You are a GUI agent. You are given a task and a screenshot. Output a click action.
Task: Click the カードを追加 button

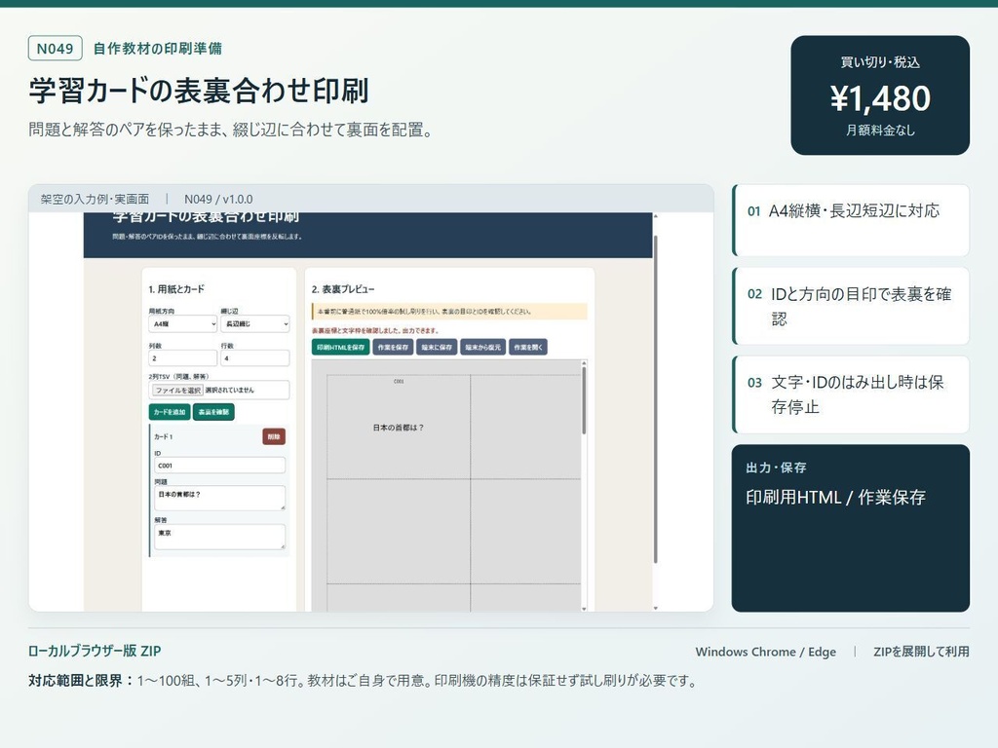[170, 412]
